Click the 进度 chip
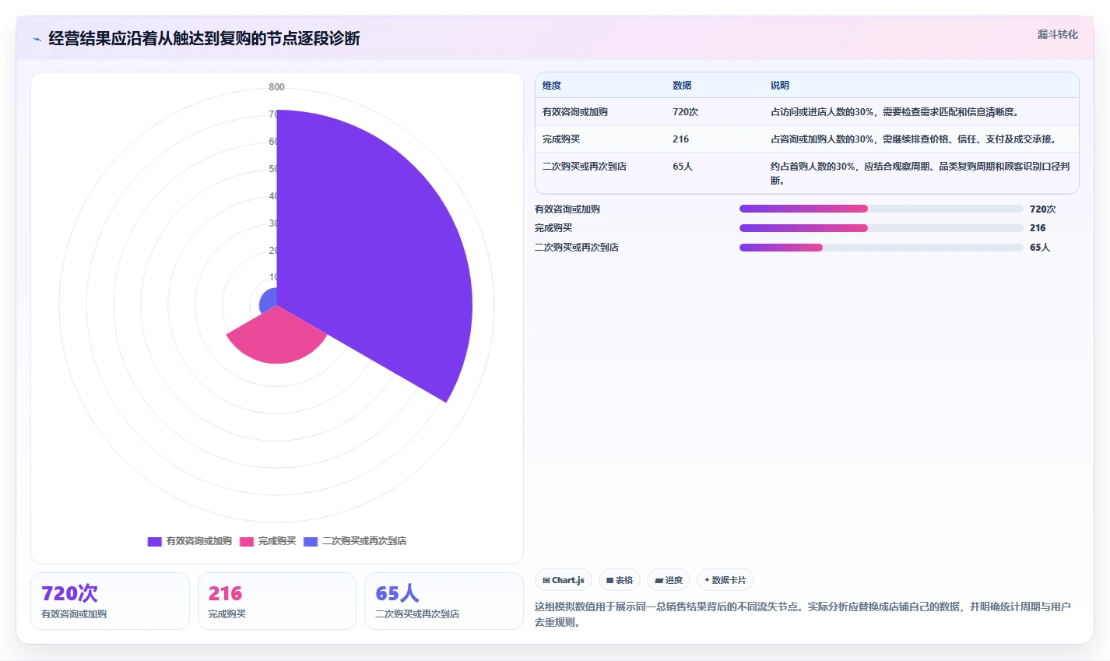The height and width of the screenshot is (661, 1110). tap(669, 580)
